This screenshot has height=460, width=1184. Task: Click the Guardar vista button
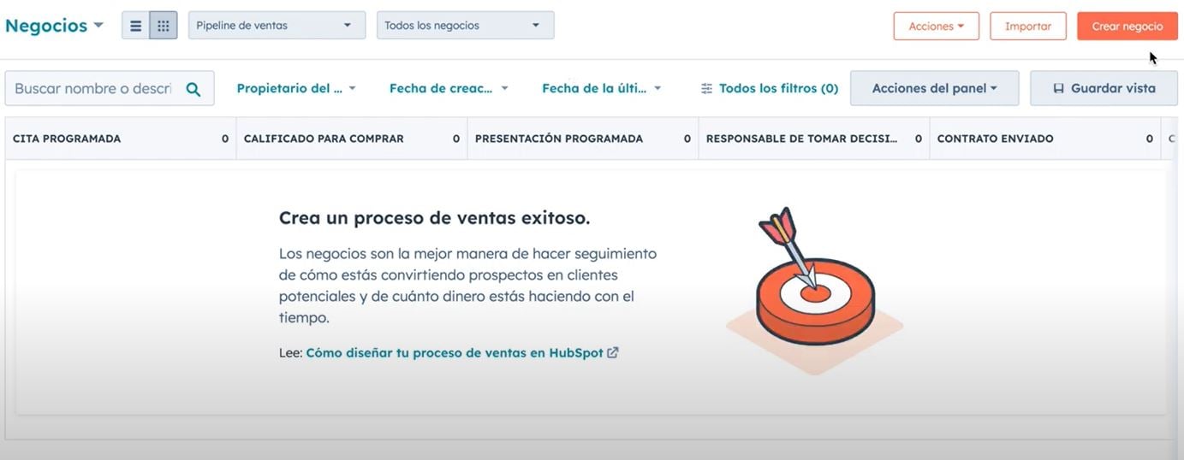pos(1104,88)
